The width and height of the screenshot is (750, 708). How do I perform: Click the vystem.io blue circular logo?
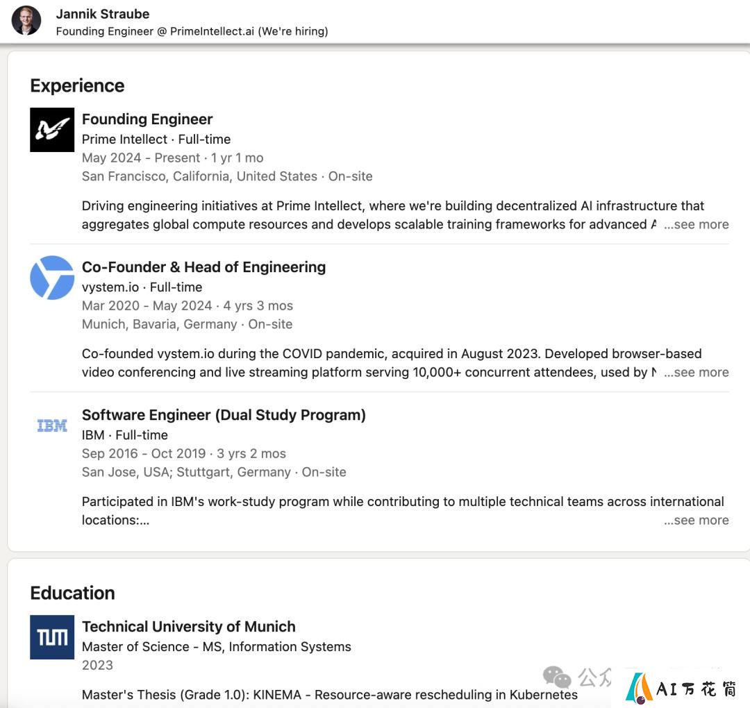tap(52, 277)
